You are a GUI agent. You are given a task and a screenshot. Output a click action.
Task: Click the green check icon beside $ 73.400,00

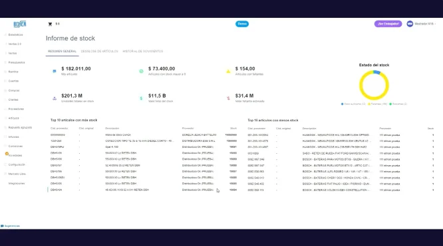coord(141,72)
